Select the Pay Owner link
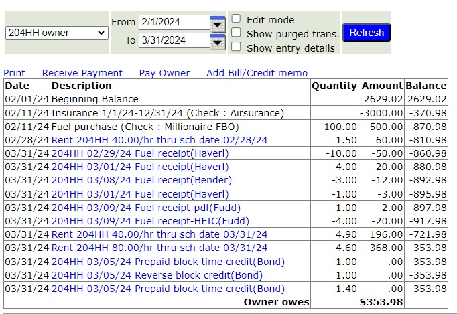The height and width of the screenshot is (314, 457). point(164,73)
